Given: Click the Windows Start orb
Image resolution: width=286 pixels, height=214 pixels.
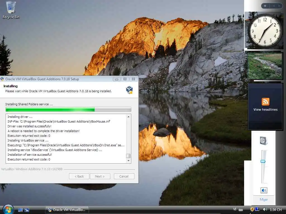Looking at the screenshot, I should click(x=8, y=210).
